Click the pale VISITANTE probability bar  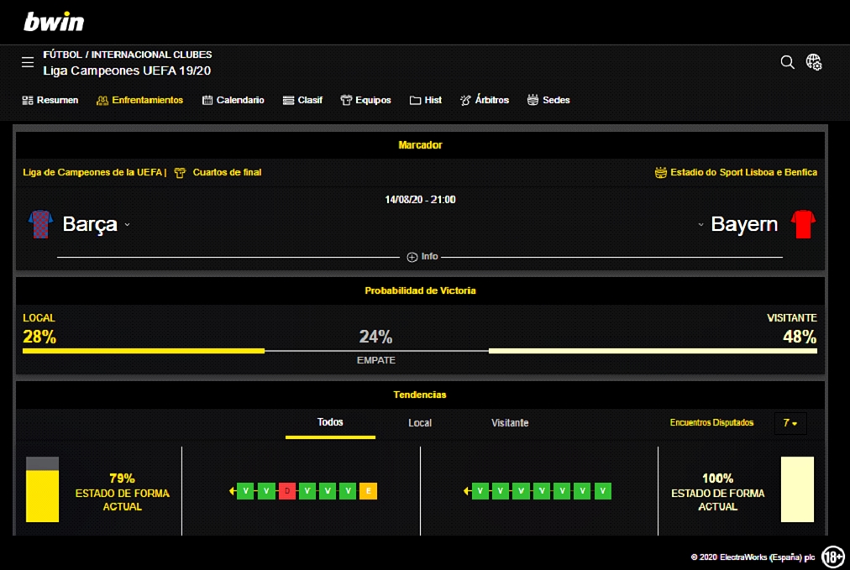[x=653, y=351]
